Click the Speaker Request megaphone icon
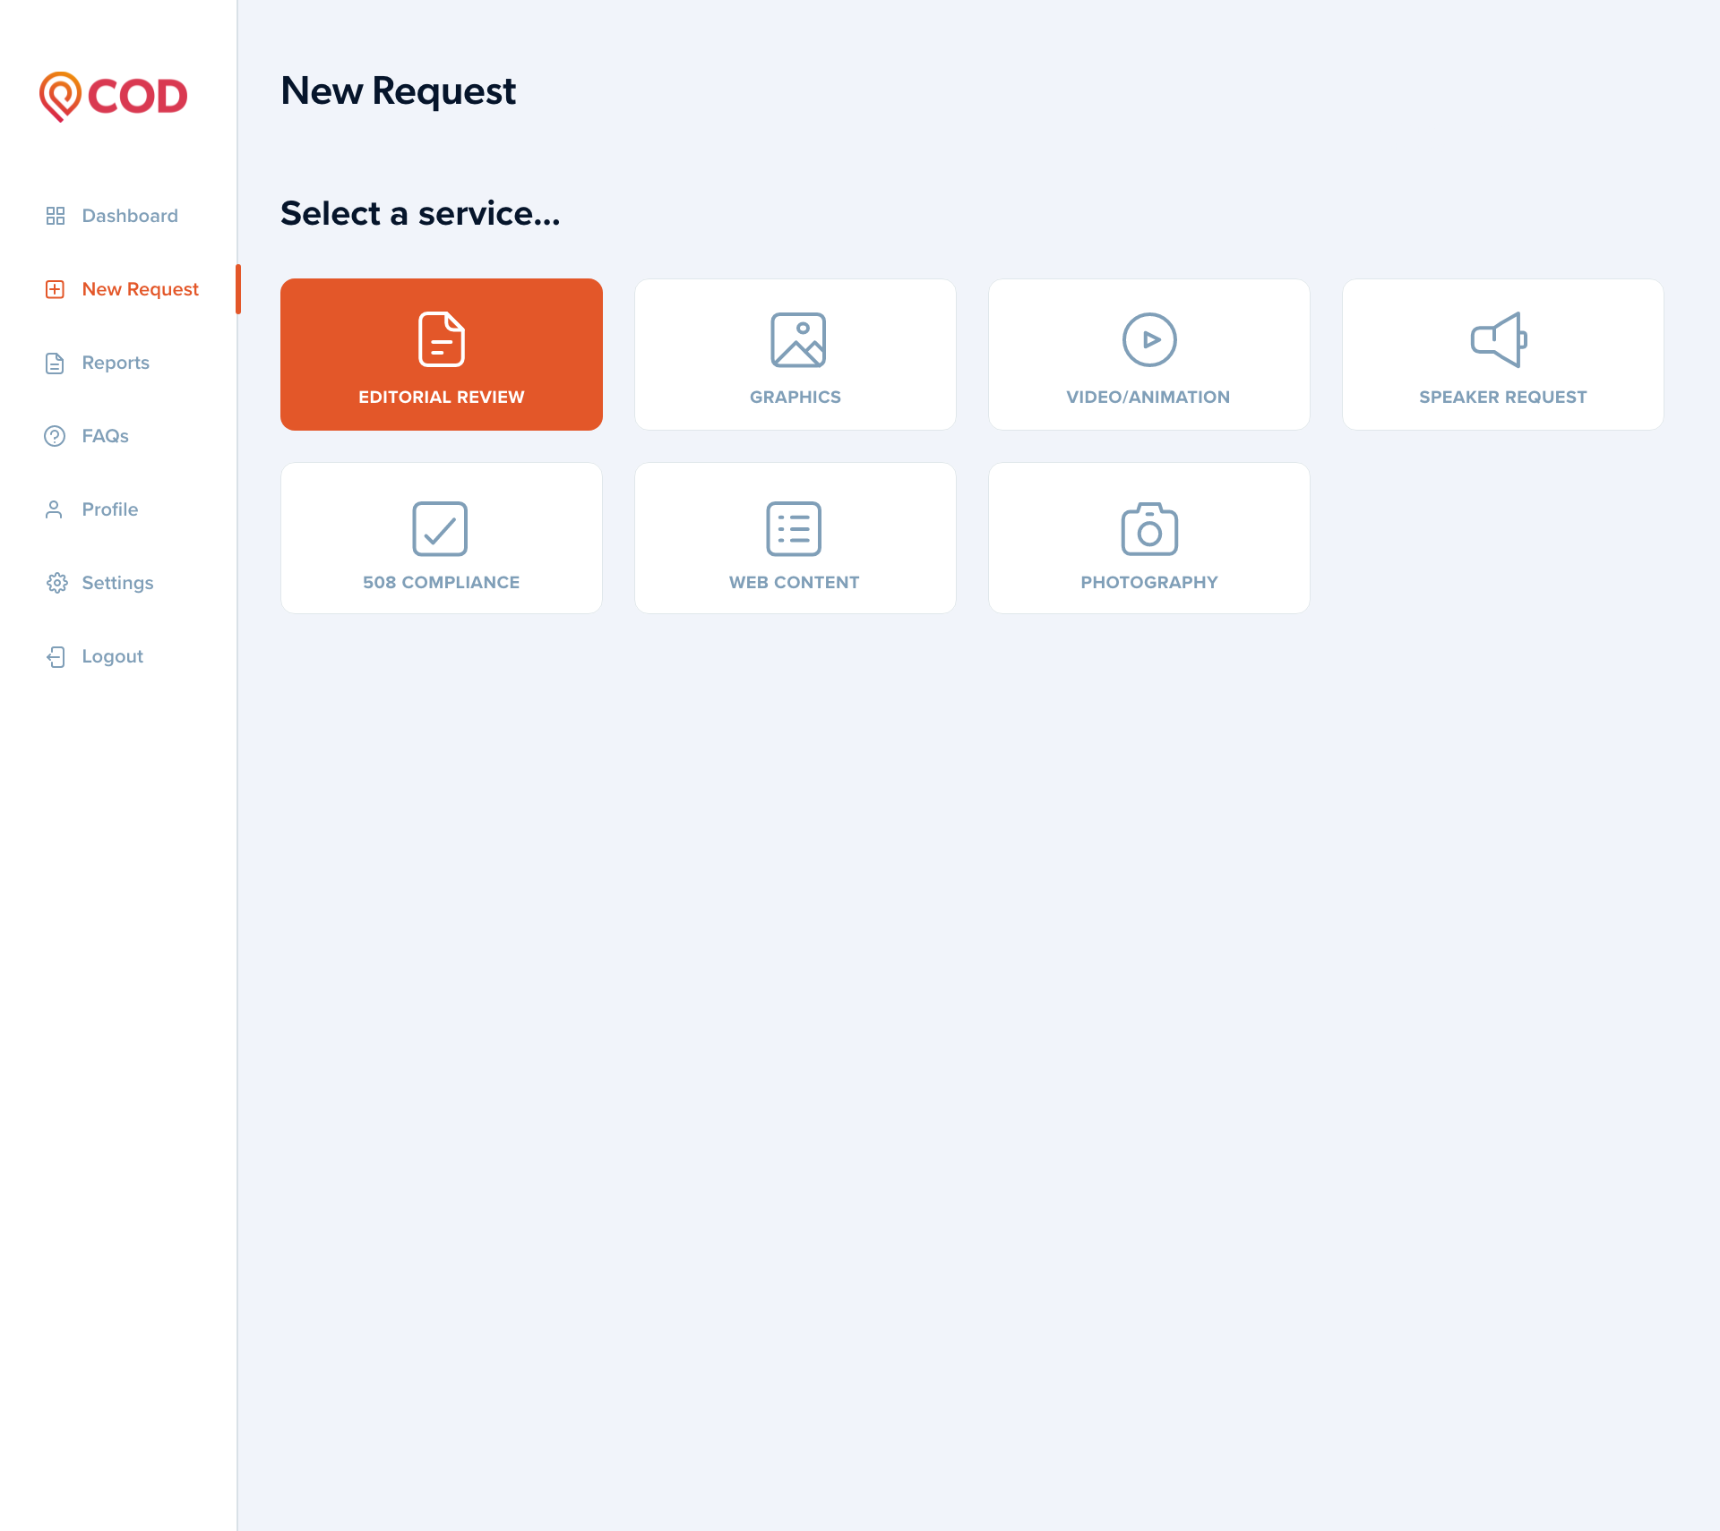 pos(1500,339)
